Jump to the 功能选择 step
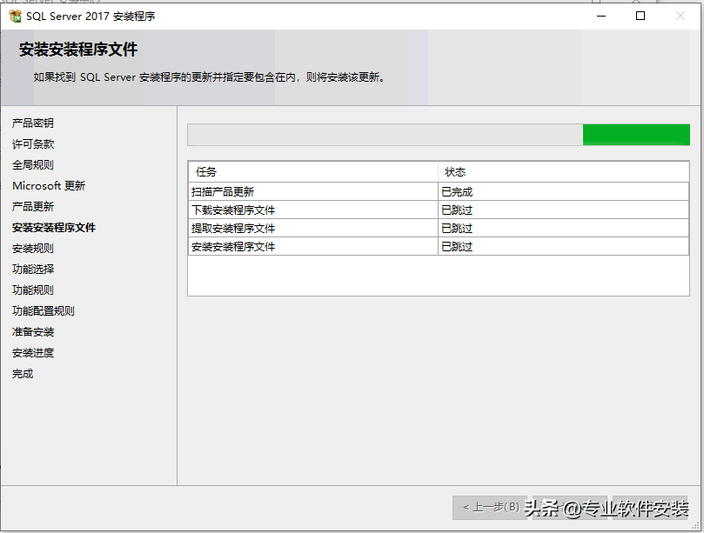Viewport: 704px width, 533px height. tap(33, 270)
